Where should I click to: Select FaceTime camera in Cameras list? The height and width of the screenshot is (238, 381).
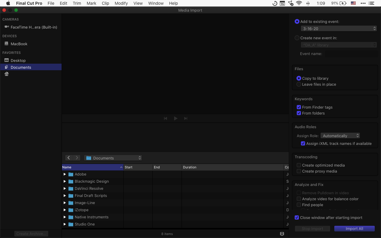(x=31, y=27)
